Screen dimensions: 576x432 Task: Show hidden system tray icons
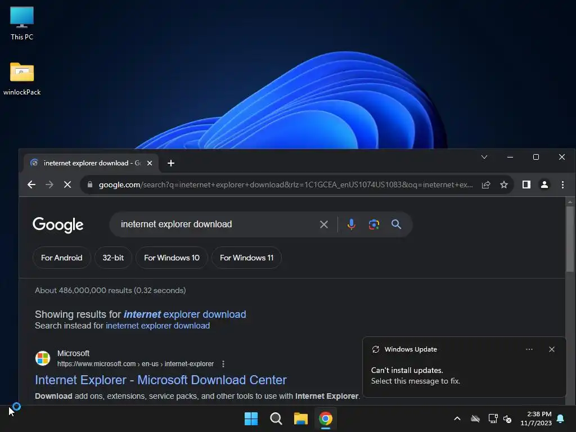pos(457,418)
